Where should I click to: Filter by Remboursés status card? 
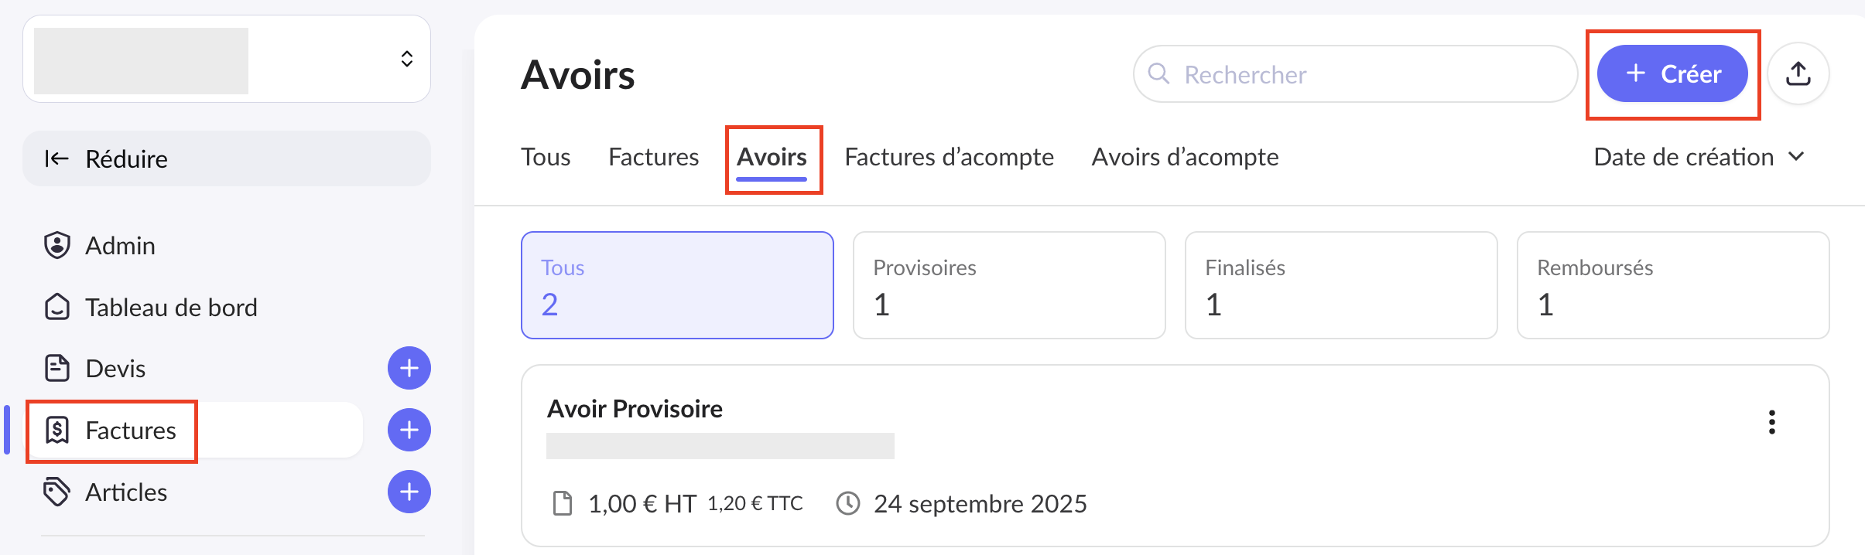1672,285
